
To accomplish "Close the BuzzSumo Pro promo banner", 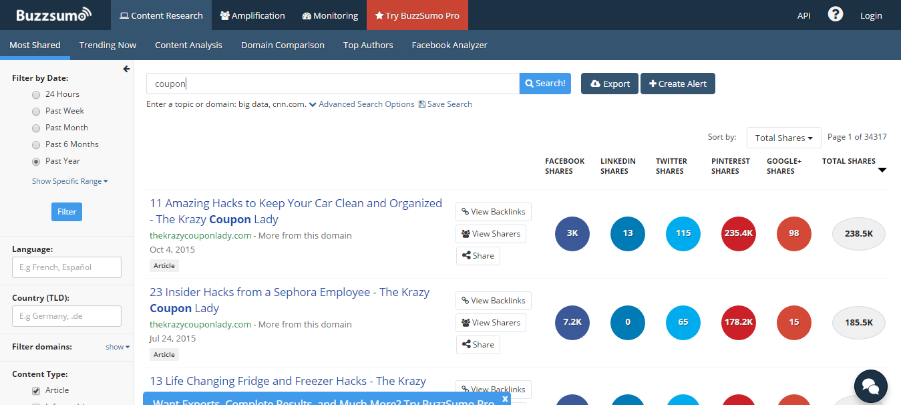I will [505, 398].
